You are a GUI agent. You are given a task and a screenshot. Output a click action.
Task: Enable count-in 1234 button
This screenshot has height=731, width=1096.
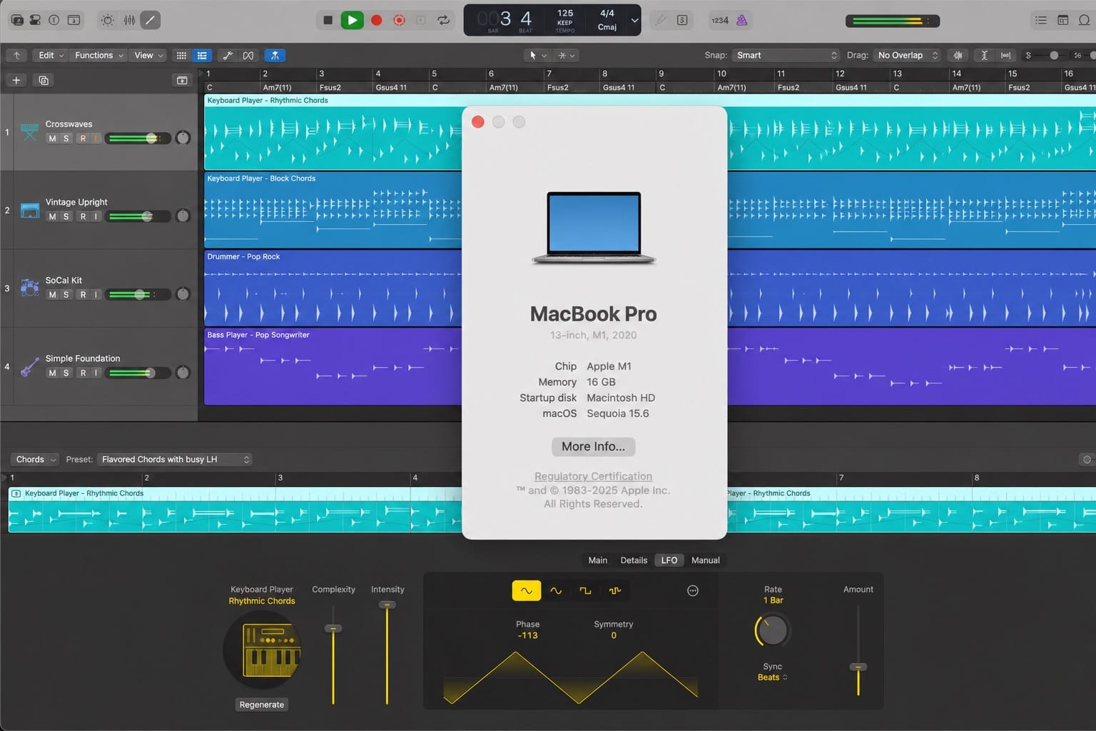(720, 20)
